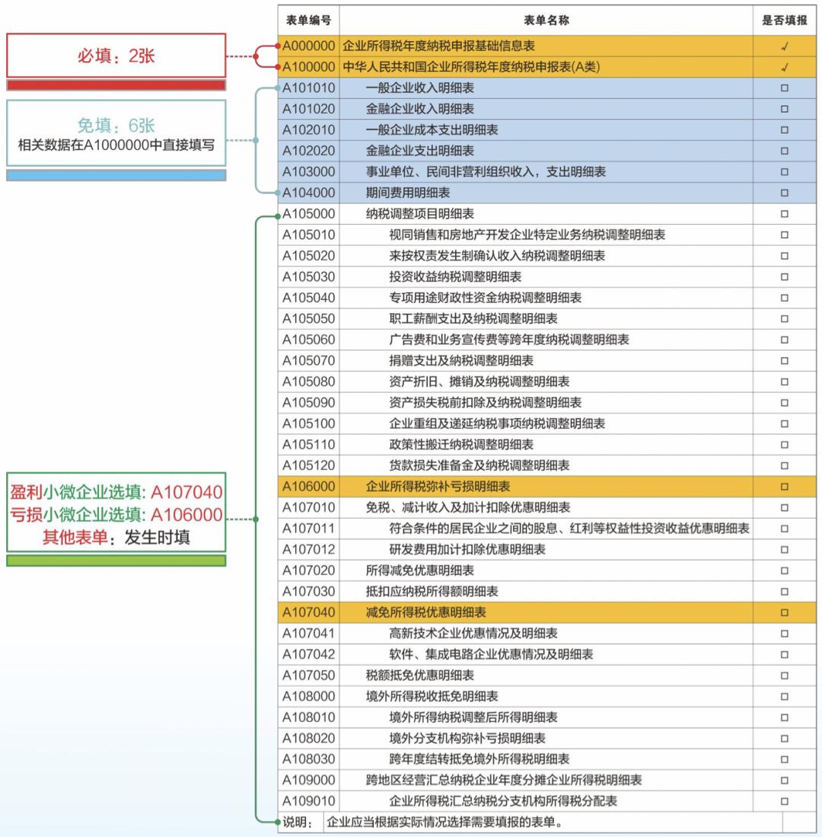Toggle the checkmark on the A100000 row
This screenshot has height=837, width=822.
pos(785,66)
